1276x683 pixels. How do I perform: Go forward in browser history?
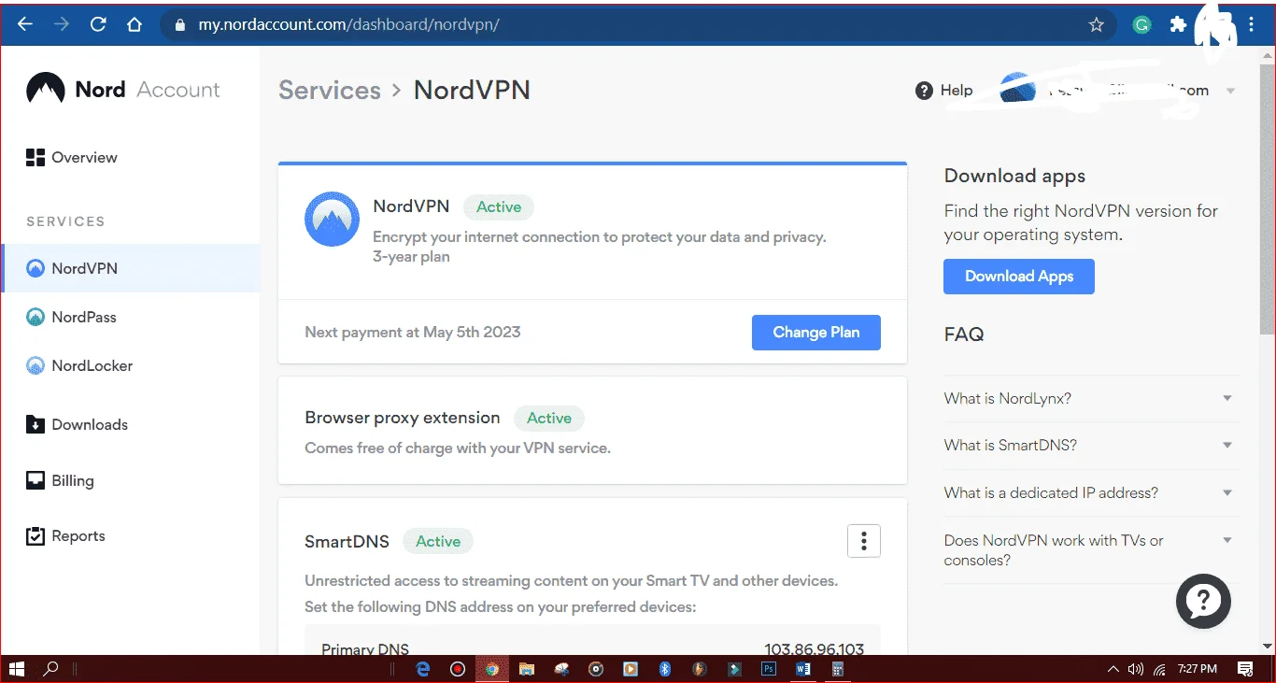62,25
